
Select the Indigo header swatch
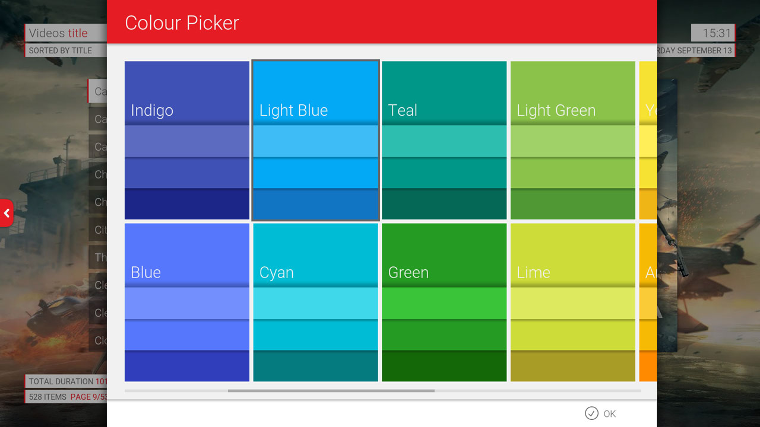point(187,93)
